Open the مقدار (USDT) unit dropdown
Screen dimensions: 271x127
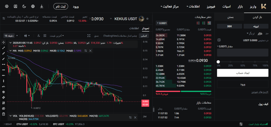(x=225, y=47)
